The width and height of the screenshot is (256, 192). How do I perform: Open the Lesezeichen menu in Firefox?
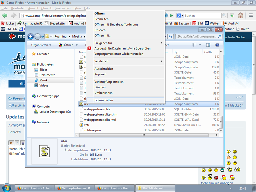click(62, 8)
